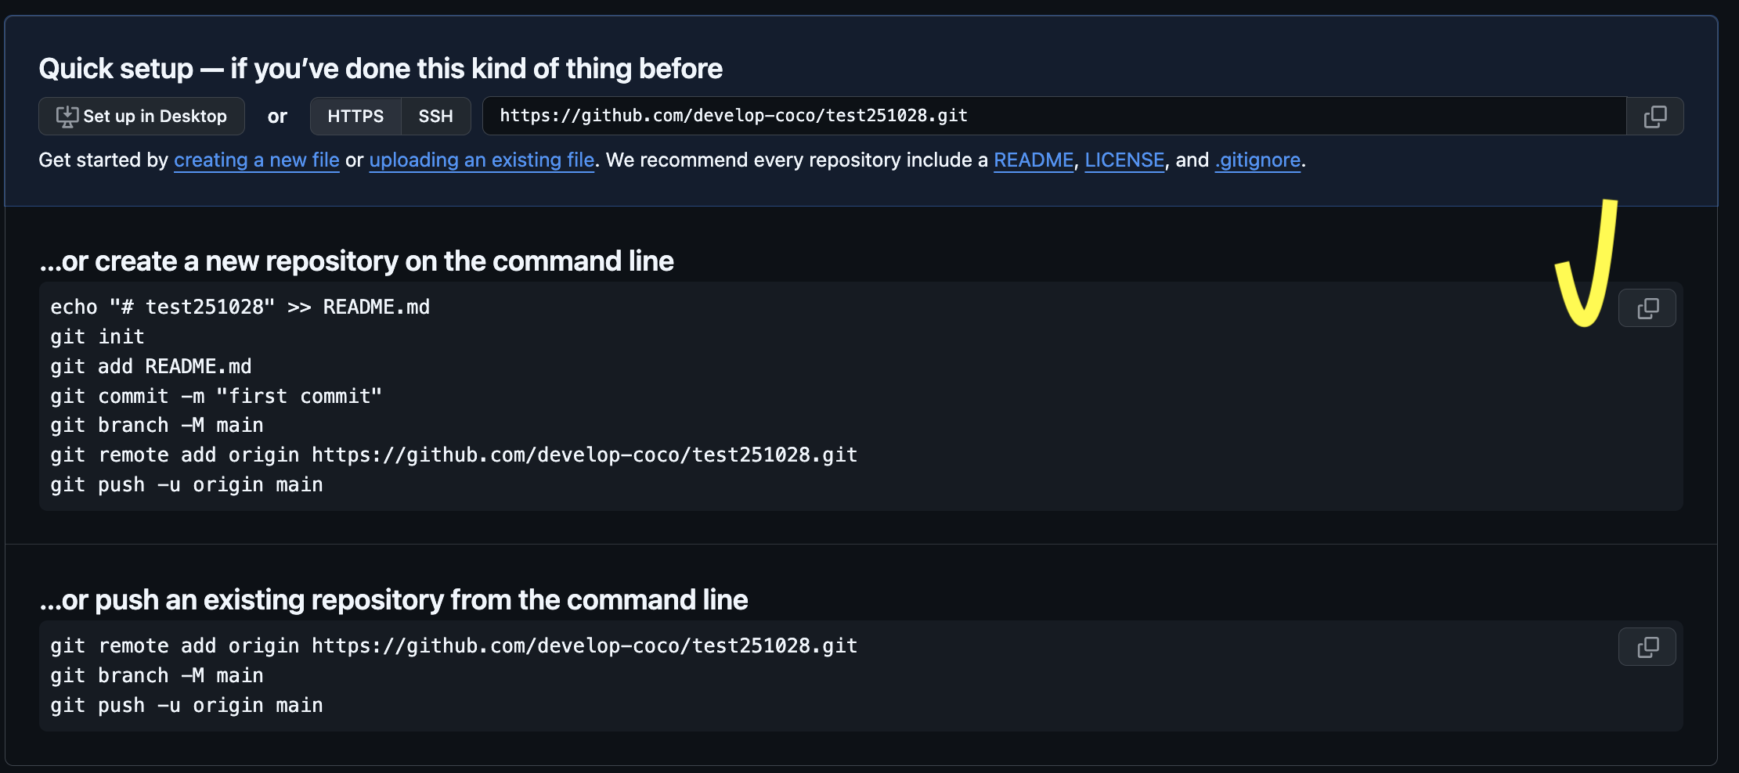Copy the push-existing-repository commands
The width and height of the screenshot is (1739, 773).
pyautogui.click(x=1647, y=646)
